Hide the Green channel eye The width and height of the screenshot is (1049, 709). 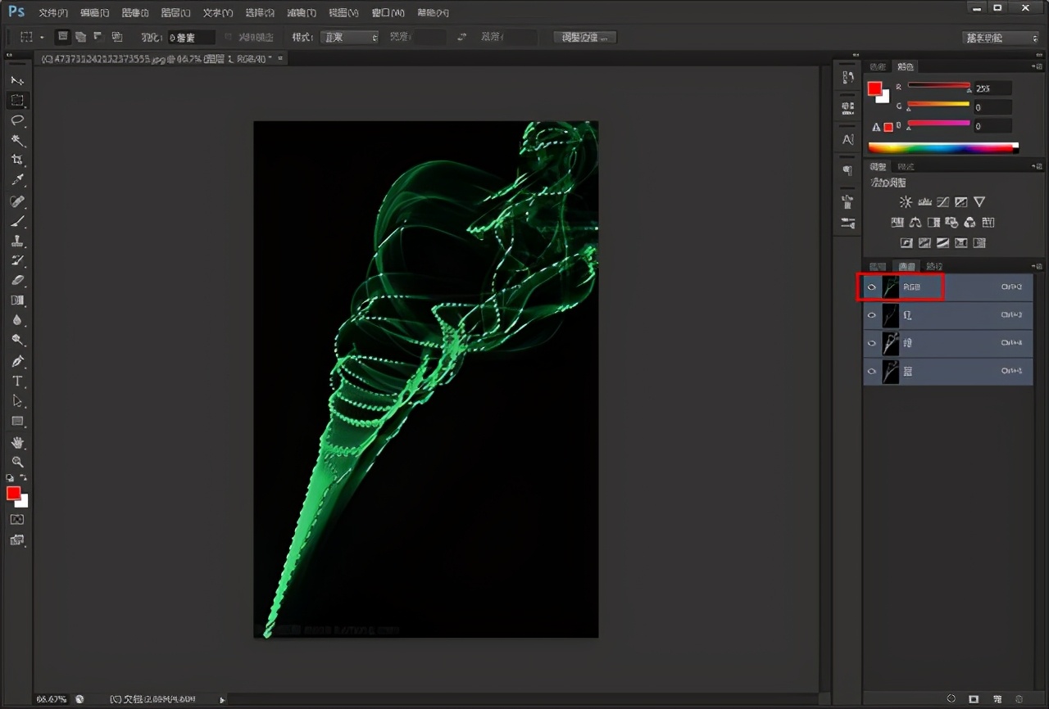872,343
